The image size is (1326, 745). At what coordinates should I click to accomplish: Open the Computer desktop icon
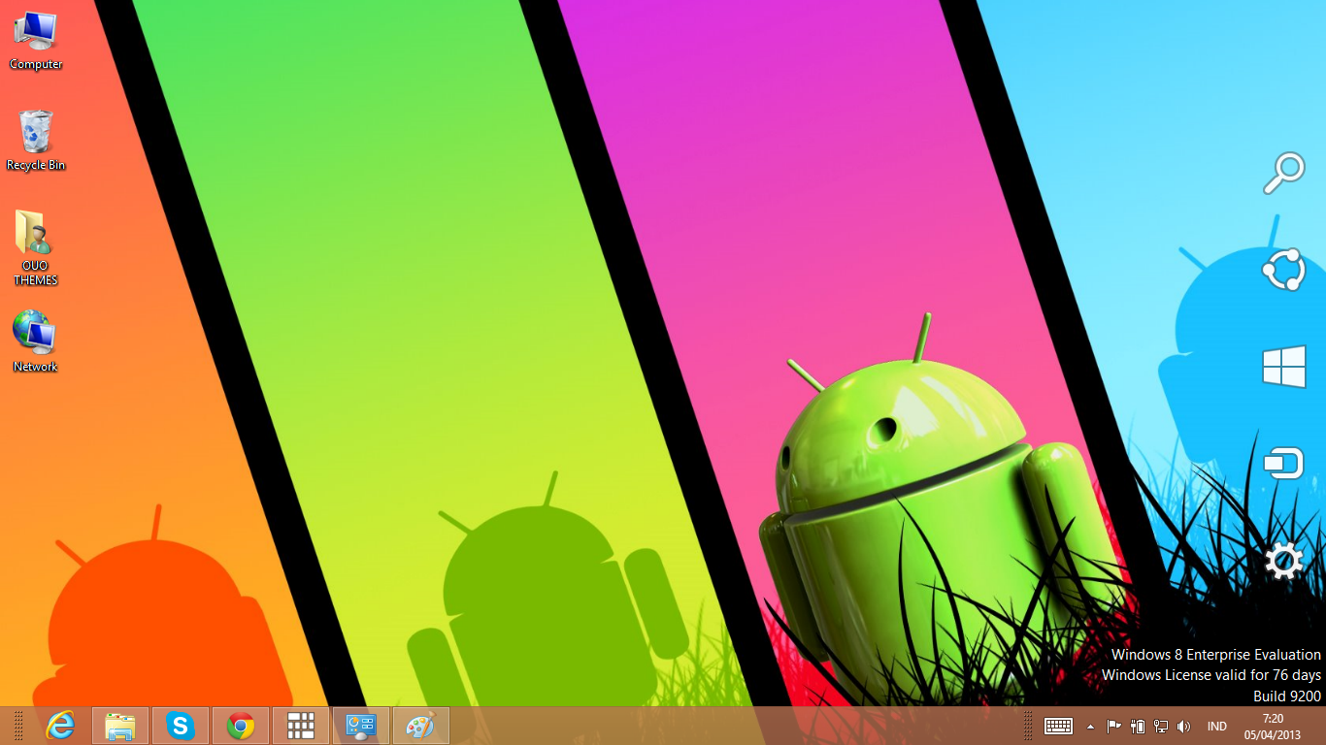click(36, 41)
